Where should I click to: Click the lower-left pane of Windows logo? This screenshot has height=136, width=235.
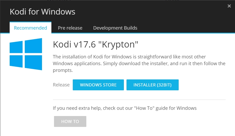[x=16, y=61]
